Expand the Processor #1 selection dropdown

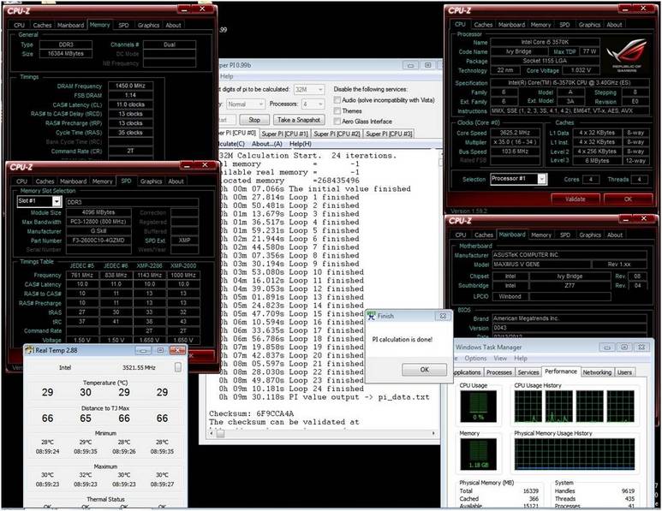pyautogui.click(x=542, y=180)
